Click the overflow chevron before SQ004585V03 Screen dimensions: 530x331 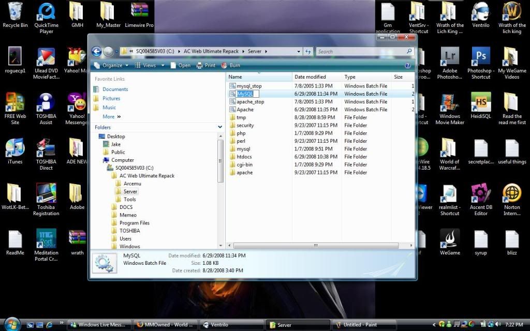[131, 51]
